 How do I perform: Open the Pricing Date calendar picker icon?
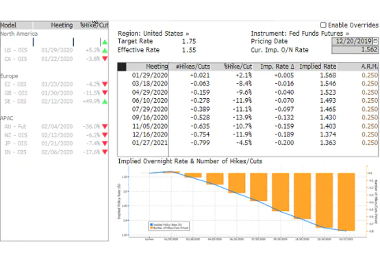pos(375,40)
